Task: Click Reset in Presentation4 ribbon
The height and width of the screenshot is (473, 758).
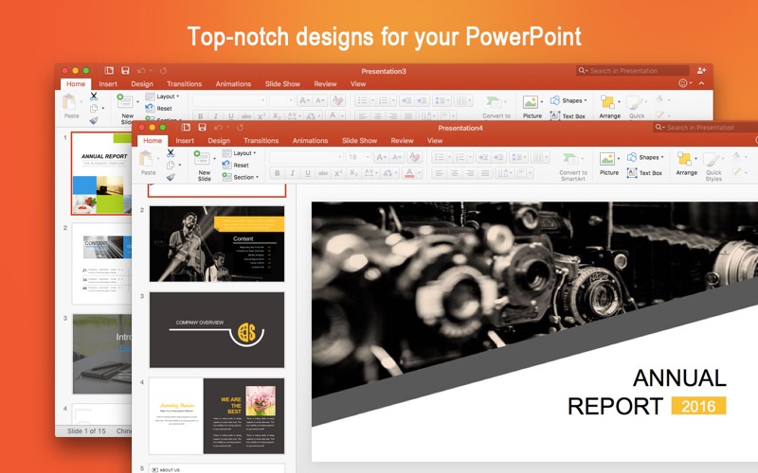Action: [235, 165]
